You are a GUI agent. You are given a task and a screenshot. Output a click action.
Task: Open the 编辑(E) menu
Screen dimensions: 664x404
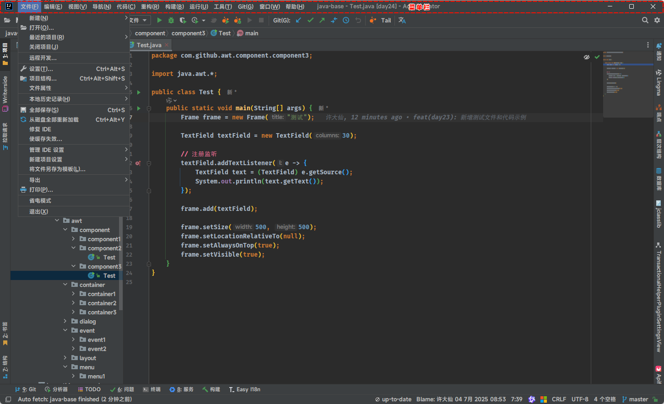(x=53, y=6)
